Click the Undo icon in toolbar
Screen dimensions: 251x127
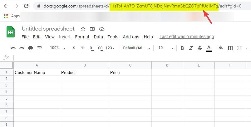13,48
